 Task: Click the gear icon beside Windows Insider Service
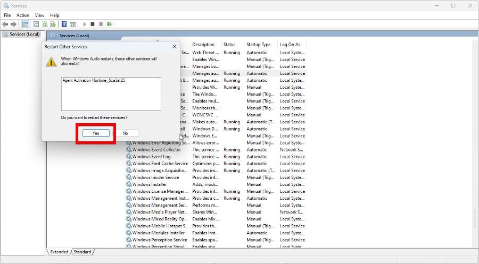[x=129, y=177]
